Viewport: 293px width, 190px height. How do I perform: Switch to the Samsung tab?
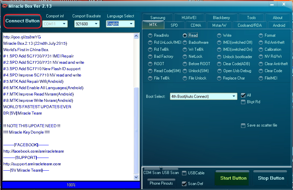pos(158,18)
